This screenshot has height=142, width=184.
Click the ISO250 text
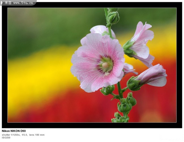pyautogui.click(x=6, y=138)
